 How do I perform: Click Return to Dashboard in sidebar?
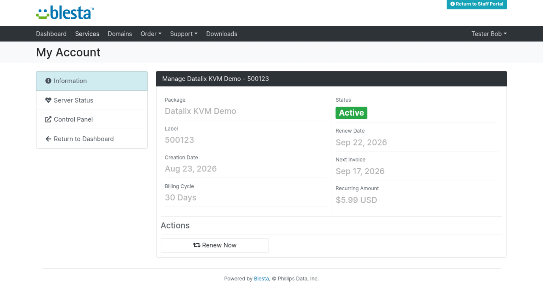(x=92, y=139)
